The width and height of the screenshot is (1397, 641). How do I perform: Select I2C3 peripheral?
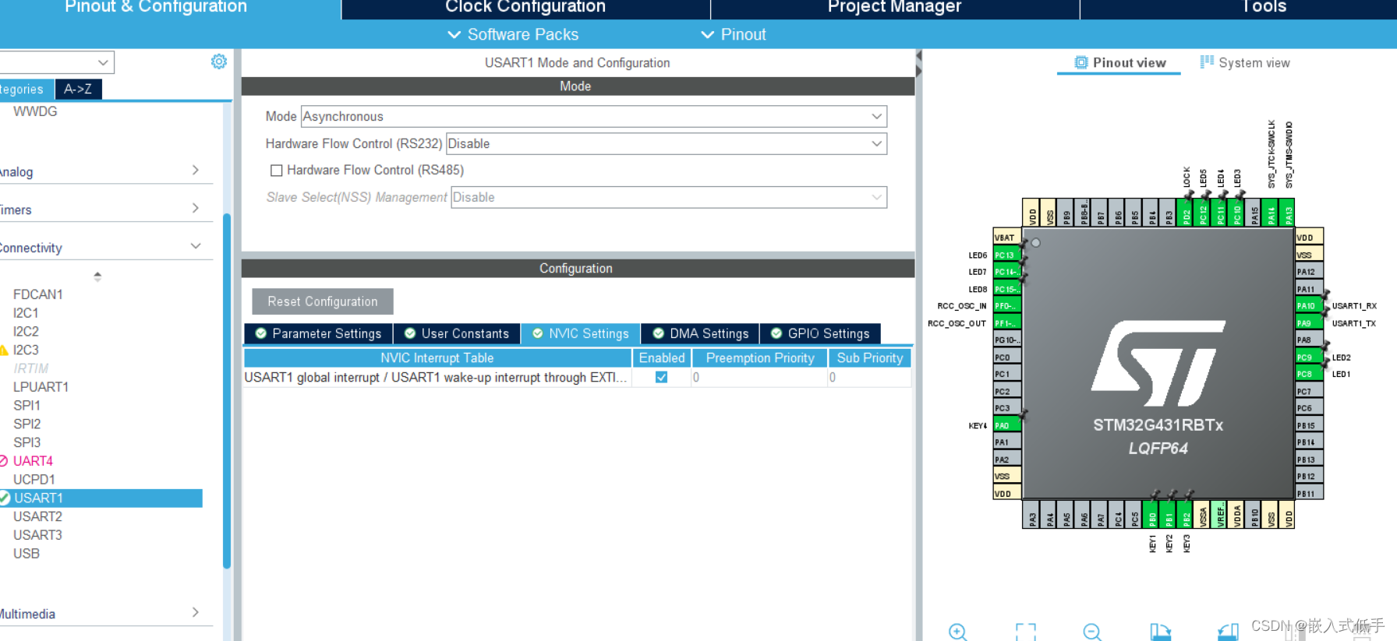point(26,350)
